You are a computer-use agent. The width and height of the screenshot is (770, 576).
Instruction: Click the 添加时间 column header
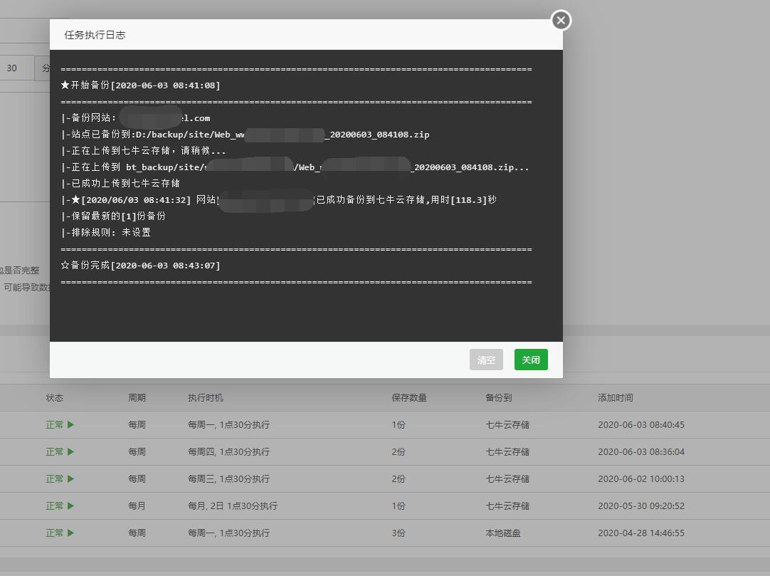point(616,397)
